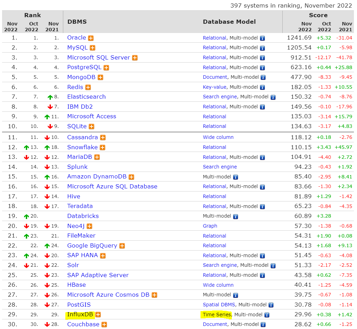Click the Wide column link in HBase row
The image size is (357, 329).
click(218, 285)
